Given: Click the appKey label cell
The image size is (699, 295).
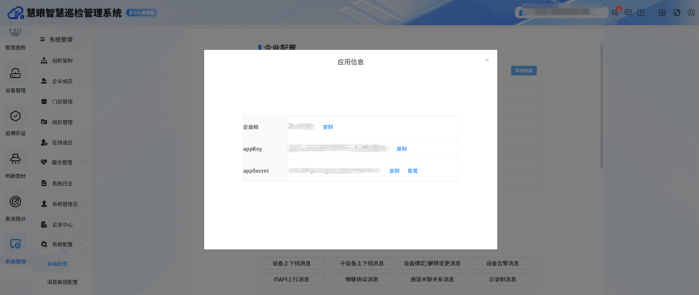Looking at the screenshot, I should coord(265,149).
